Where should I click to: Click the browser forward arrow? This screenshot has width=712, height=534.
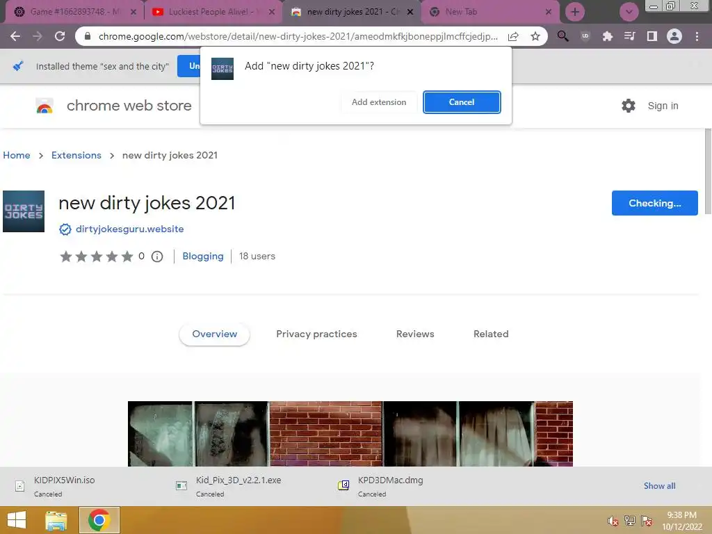38,36
